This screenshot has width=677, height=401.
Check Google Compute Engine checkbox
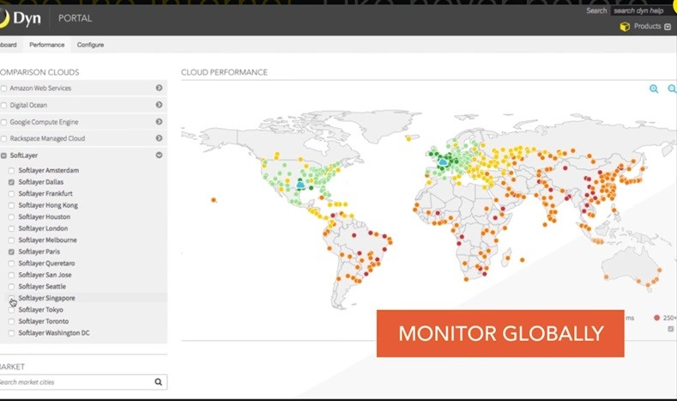point(4,122)
